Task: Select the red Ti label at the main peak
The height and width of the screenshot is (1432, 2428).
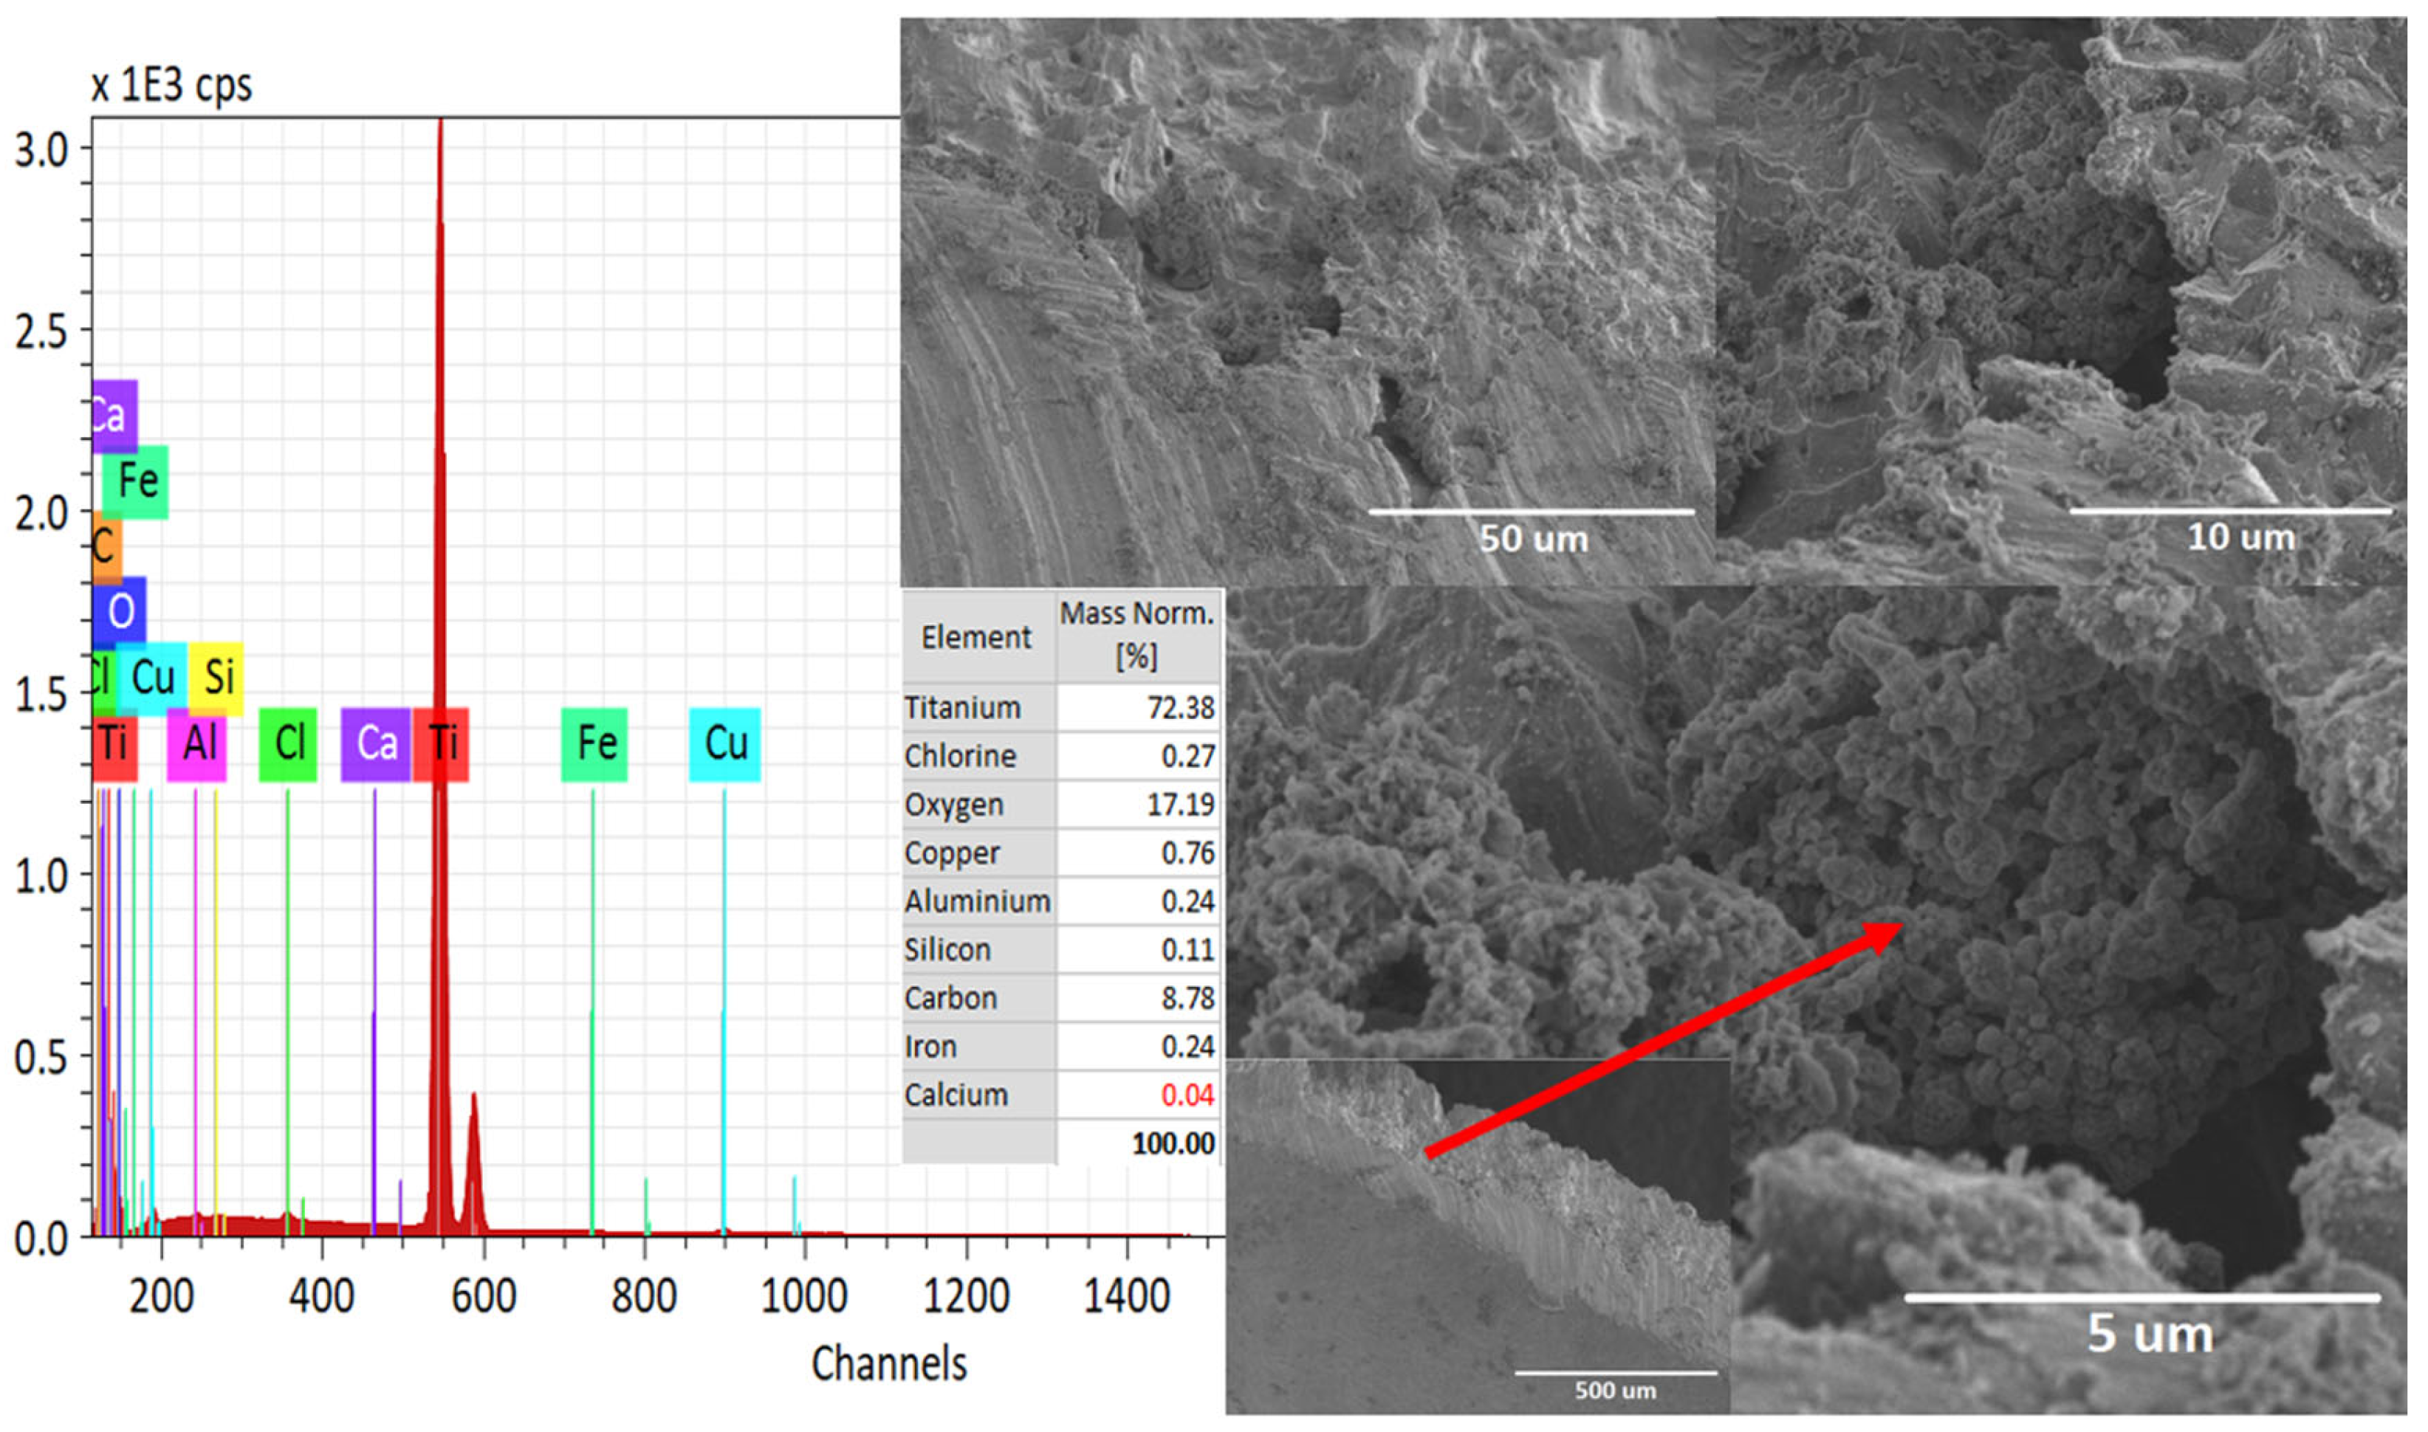Action: (x=441, y=744)
